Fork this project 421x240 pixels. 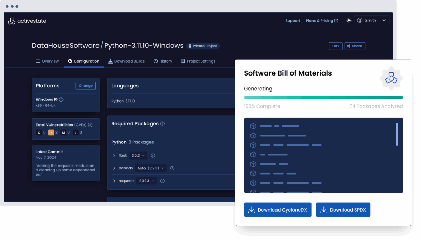pyautogui.click(x=336, y=46)
